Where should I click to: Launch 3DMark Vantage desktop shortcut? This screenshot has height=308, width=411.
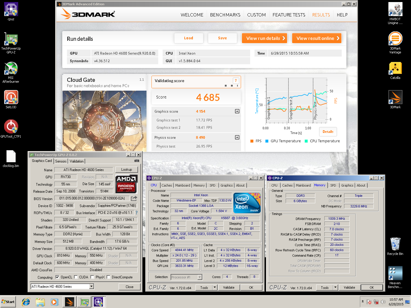coord(395,43)
